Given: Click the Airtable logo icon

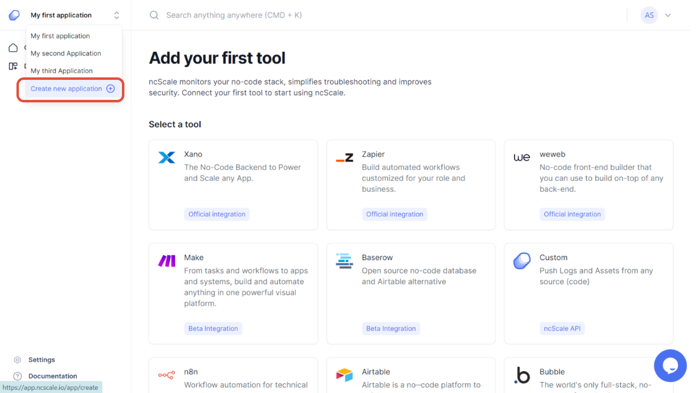Looking at the screenshot, I should pyautogui.click(x=345, y=375).
